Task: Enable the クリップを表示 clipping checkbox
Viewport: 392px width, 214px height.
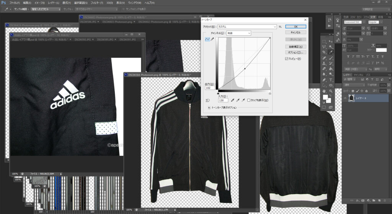Action: [249, 100]
